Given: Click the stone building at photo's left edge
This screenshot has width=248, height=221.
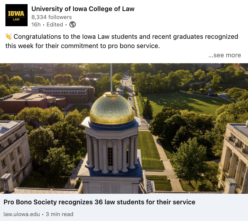Looking at the screenshot, I should [x=13, y=152].
